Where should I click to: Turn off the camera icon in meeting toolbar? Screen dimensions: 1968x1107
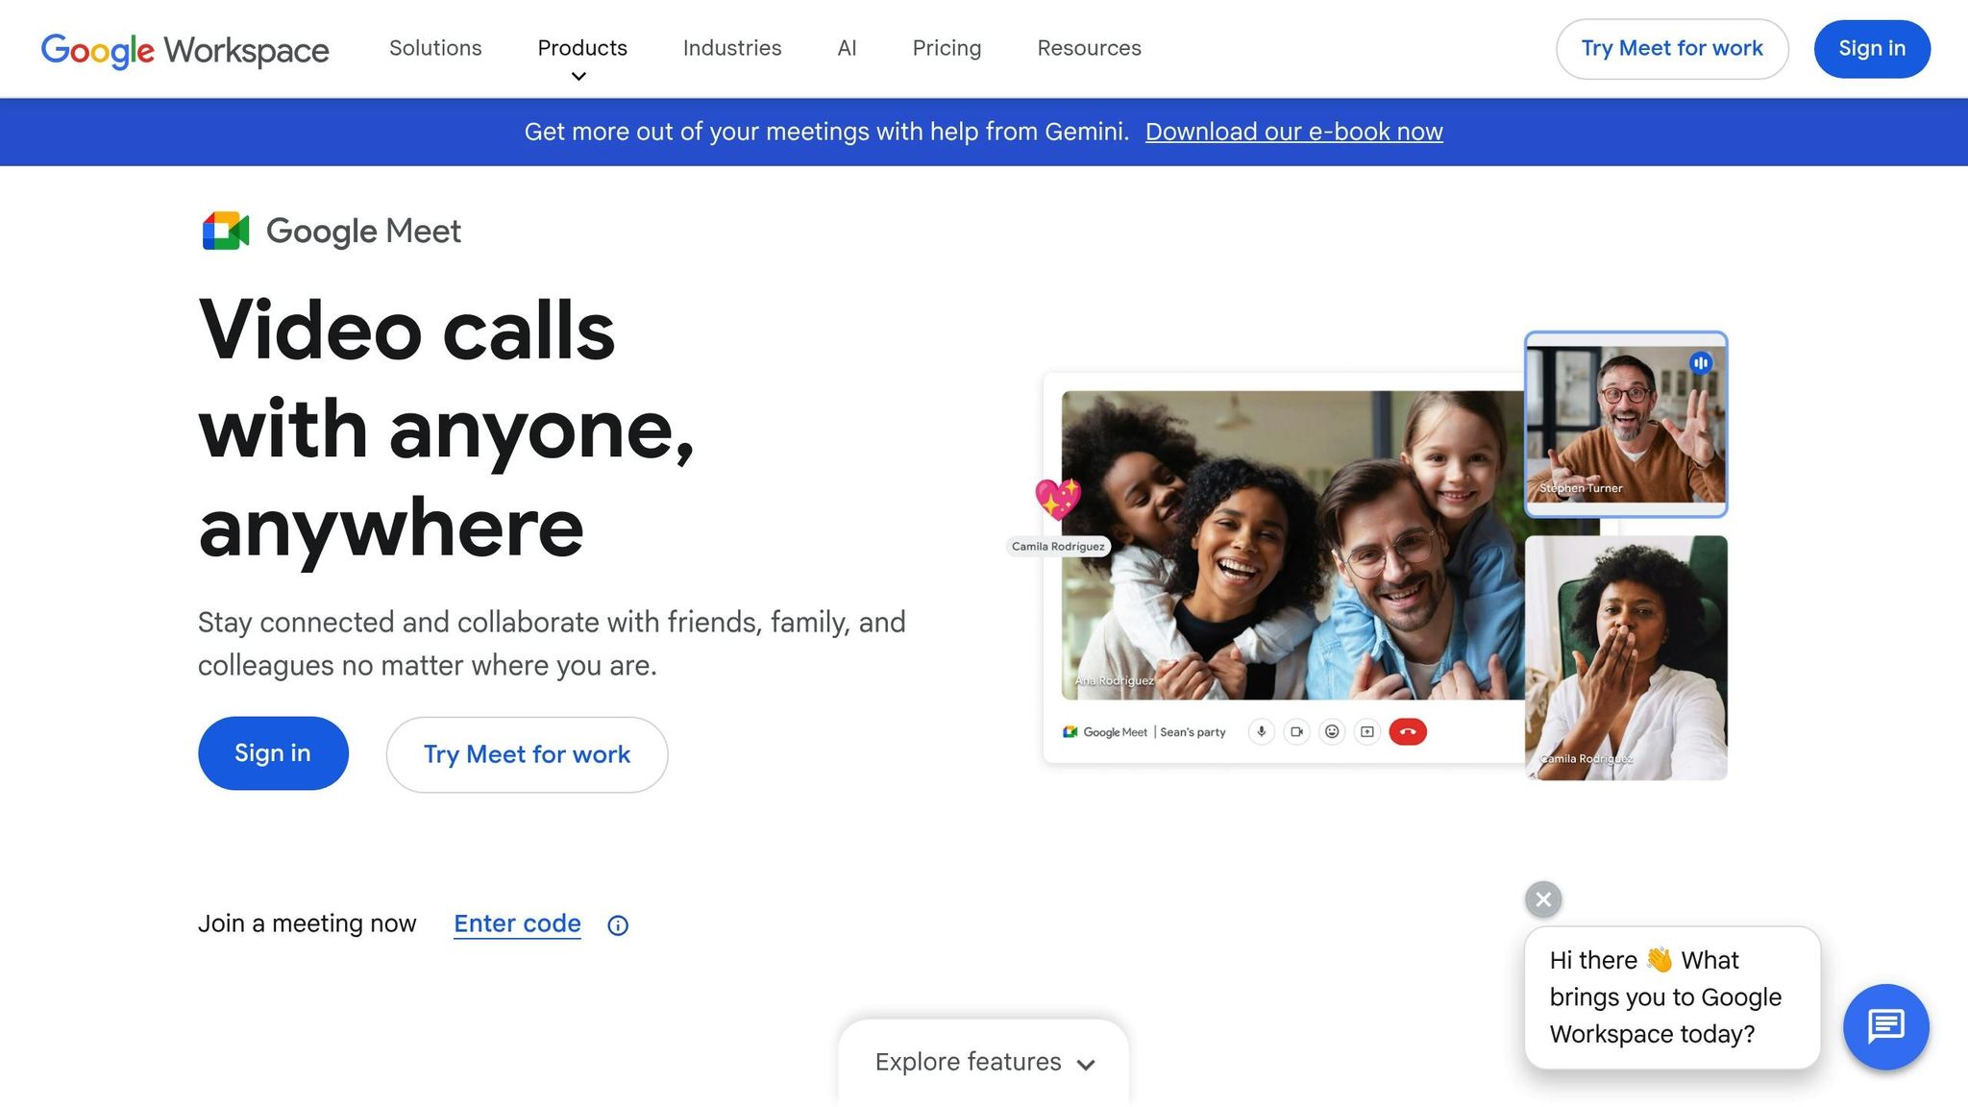tap(1297, 731)
